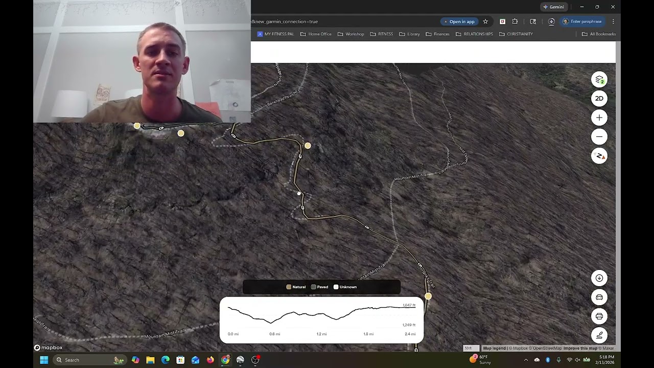The image size is (654, 368).
Task: Open the Home Office bookmarks folder
Action: 316,34
